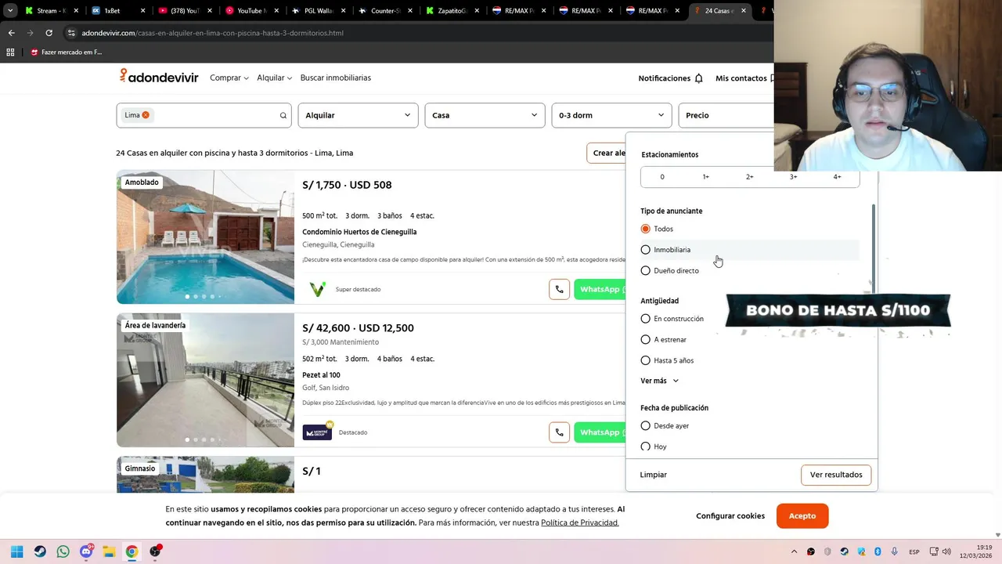Open the Cieneguilla pool photo thumbnail
The width and height of the screenshot is (1002, 564).
pos(205,237)
